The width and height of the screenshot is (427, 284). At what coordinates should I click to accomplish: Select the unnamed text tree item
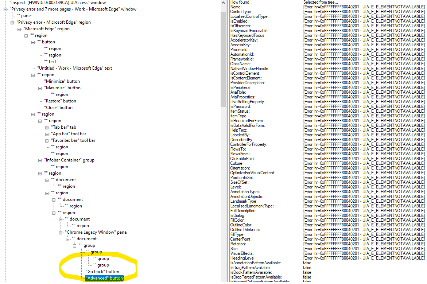click(50, 62)
